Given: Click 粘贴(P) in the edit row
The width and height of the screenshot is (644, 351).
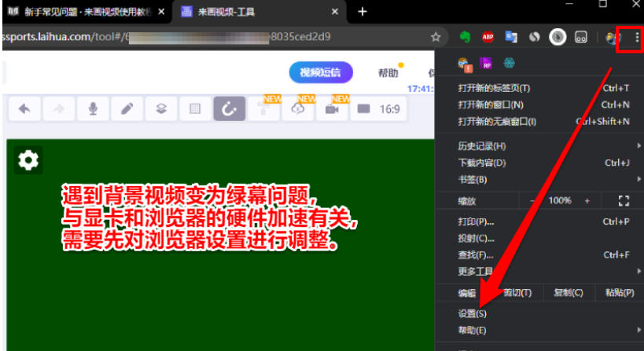Looking at the screenshot, I should point(620,293).
